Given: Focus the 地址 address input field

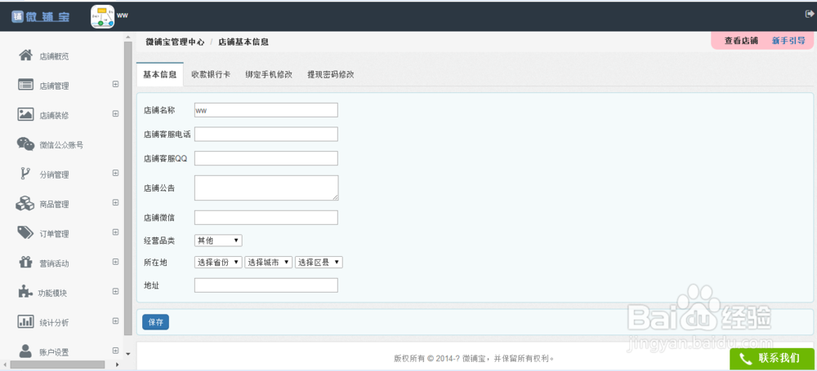Looking at the screenshot, I should 266,285.
